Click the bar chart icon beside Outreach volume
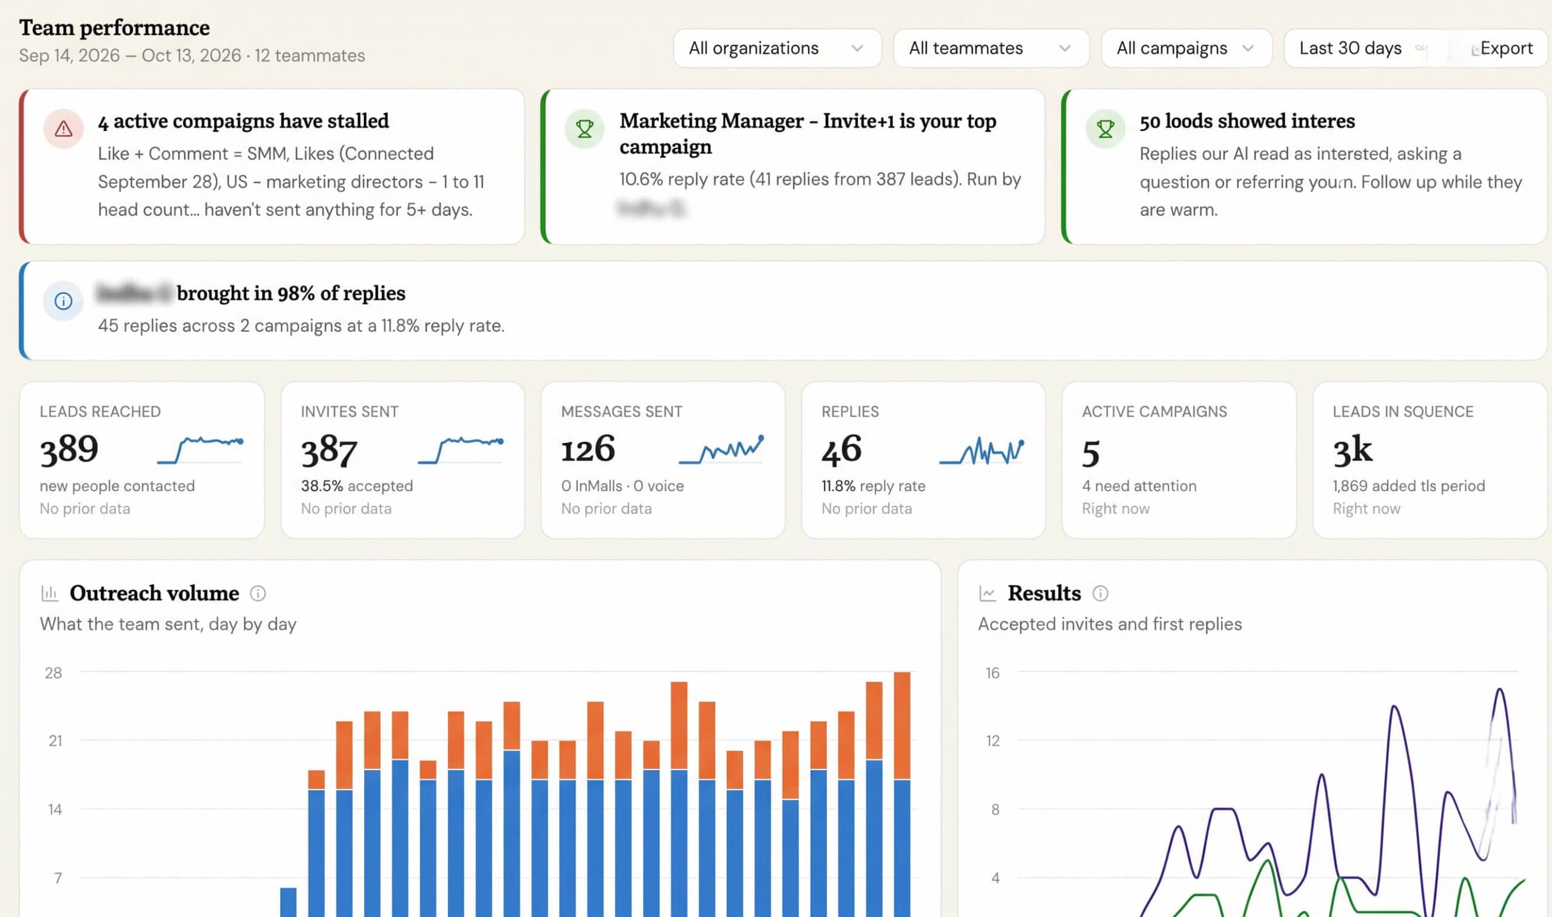 [x=49, y=593]
